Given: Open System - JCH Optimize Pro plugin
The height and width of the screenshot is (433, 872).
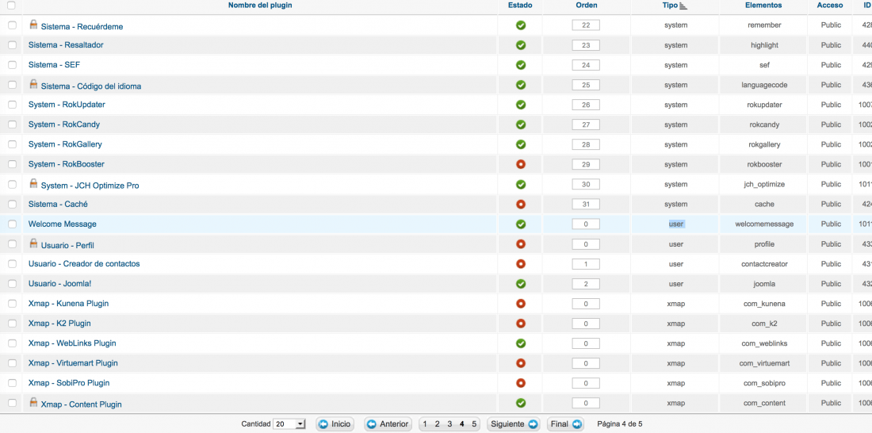Looking at the screenshot, I should (x=90, y=186).
